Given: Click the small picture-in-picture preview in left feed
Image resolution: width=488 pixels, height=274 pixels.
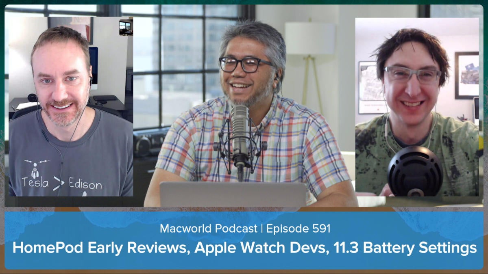Looking at the screenshot, I should (126, 28).
